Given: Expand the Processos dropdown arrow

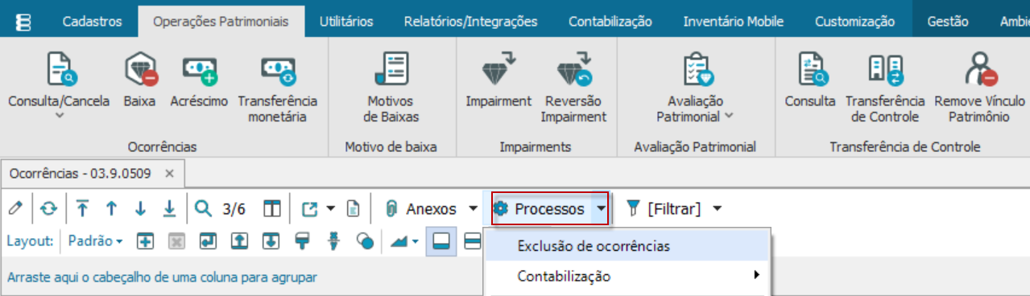Looking at the screenshot, I should pos(601,209).
